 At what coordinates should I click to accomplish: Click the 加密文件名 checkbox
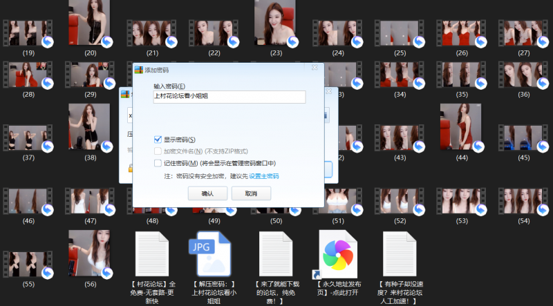click(x=158, y=151)
